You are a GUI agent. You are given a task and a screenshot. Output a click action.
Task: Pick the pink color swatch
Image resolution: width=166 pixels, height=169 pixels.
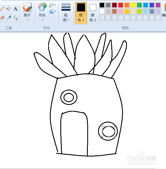(121, 11)
